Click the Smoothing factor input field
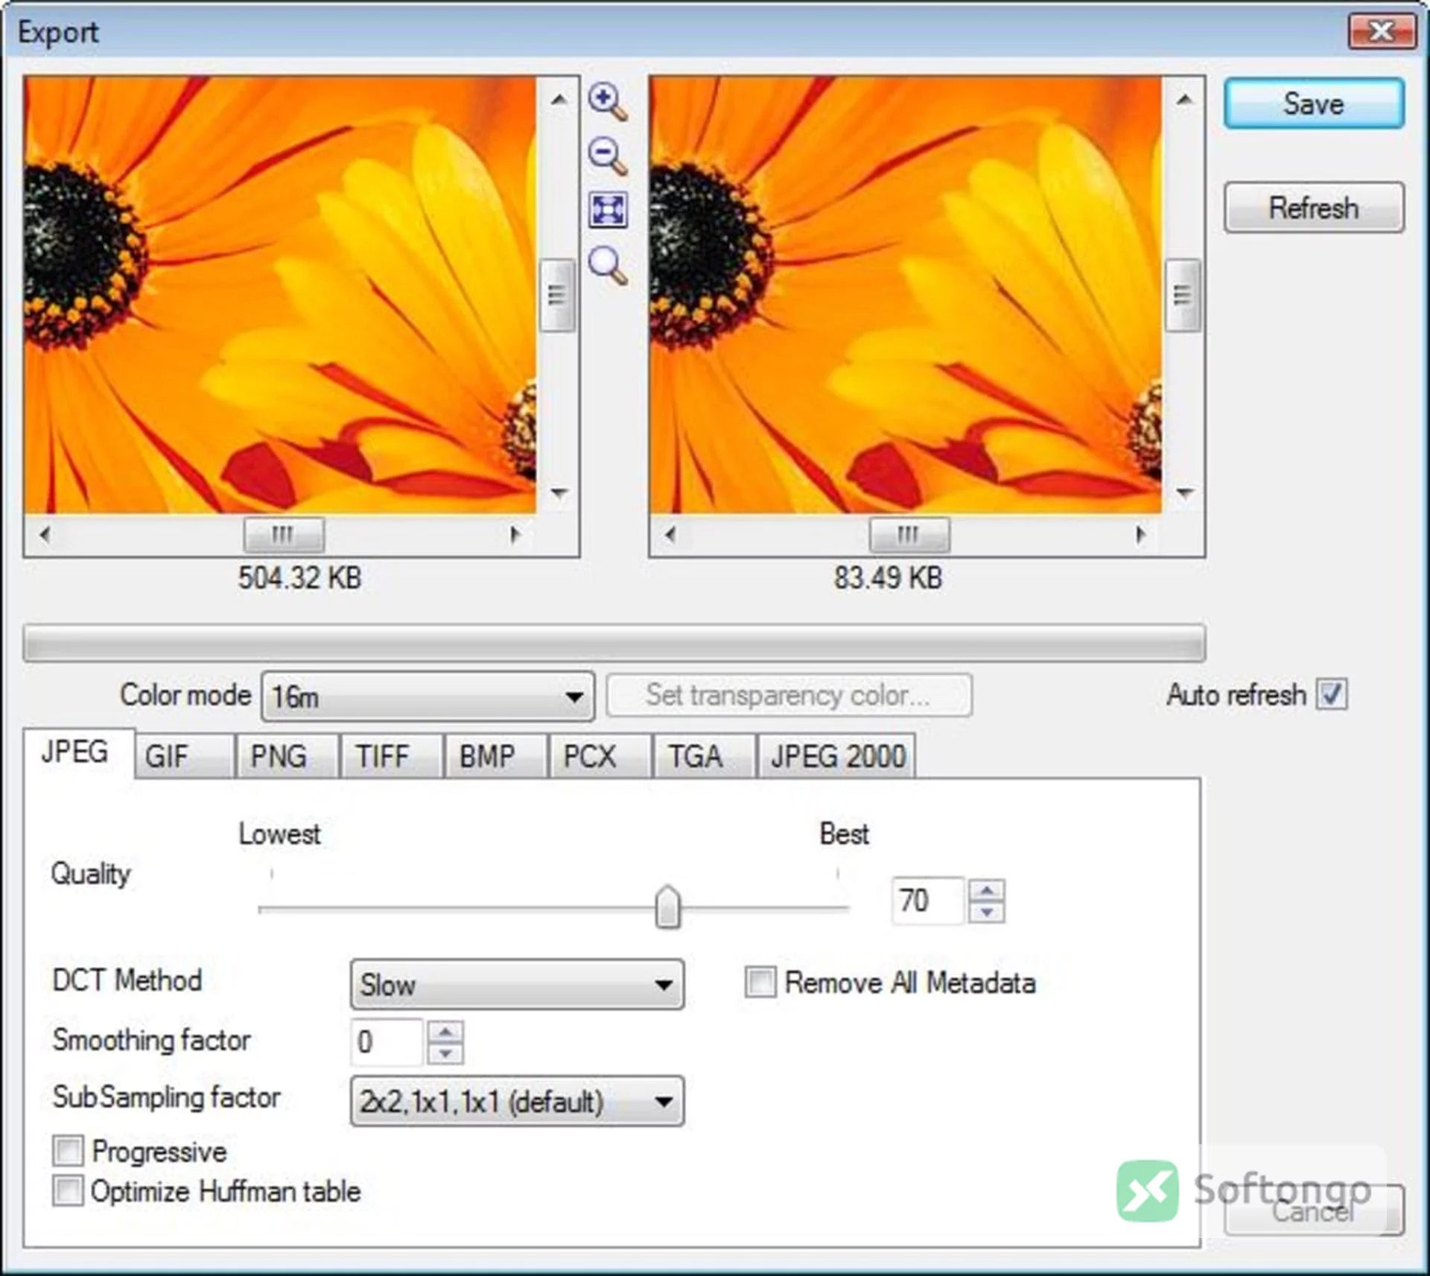 pos(387,1041)
